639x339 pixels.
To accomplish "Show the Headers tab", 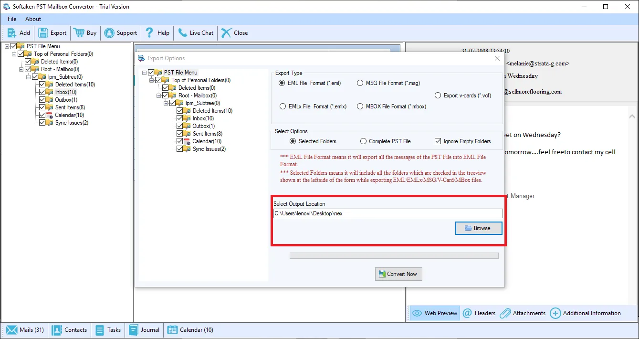I will coord(479,313).
